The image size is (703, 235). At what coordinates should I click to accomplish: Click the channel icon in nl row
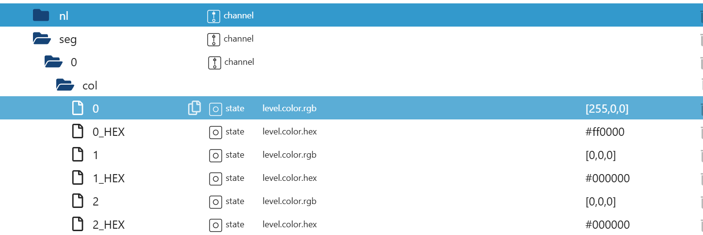click(x=213, y=16)
